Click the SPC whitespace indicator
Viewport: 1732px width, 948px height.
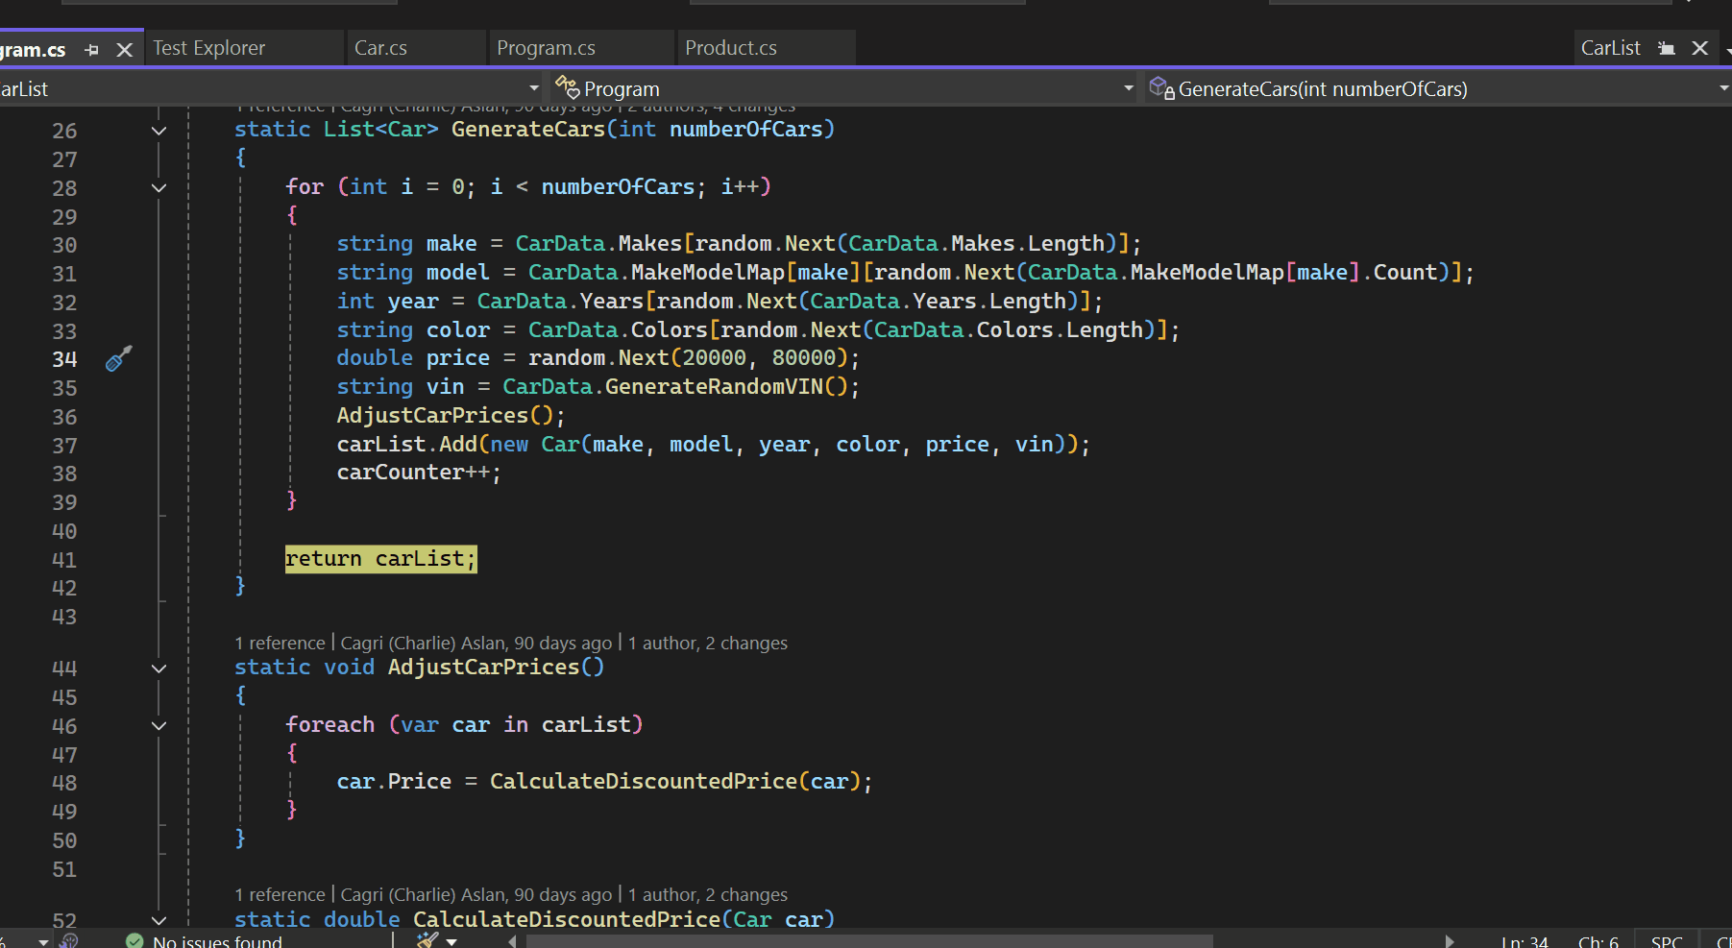click(x=1667, y=942)
